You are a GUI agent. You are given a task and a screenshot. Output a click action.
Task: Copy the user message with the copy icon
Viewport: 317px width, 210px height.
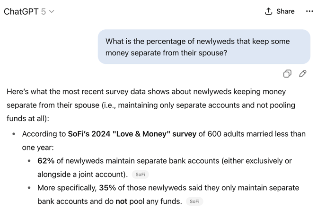point(287,74)
